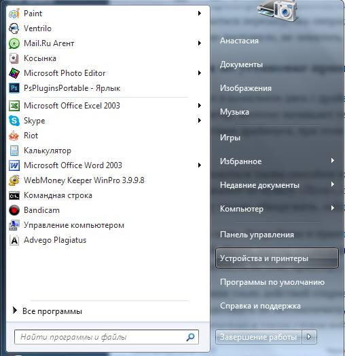This screenshot has width=345, height=356.
Task: Launch Bandicam by its label
Action: tap(42, 210)
